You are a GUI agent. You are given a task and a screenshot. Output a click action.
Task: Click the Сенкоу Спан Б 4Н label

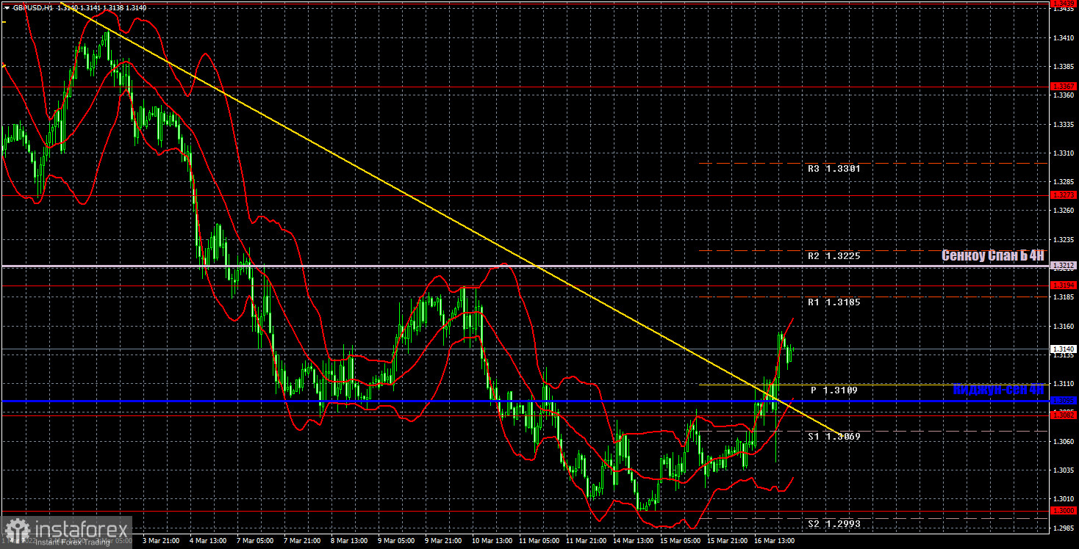(992, 255)
